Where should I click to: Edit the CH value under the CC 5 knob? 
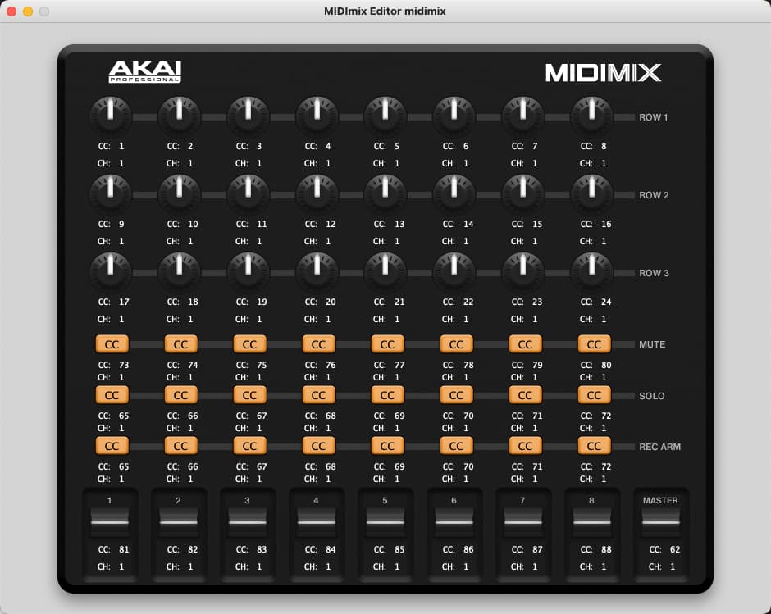coord(397,163)
